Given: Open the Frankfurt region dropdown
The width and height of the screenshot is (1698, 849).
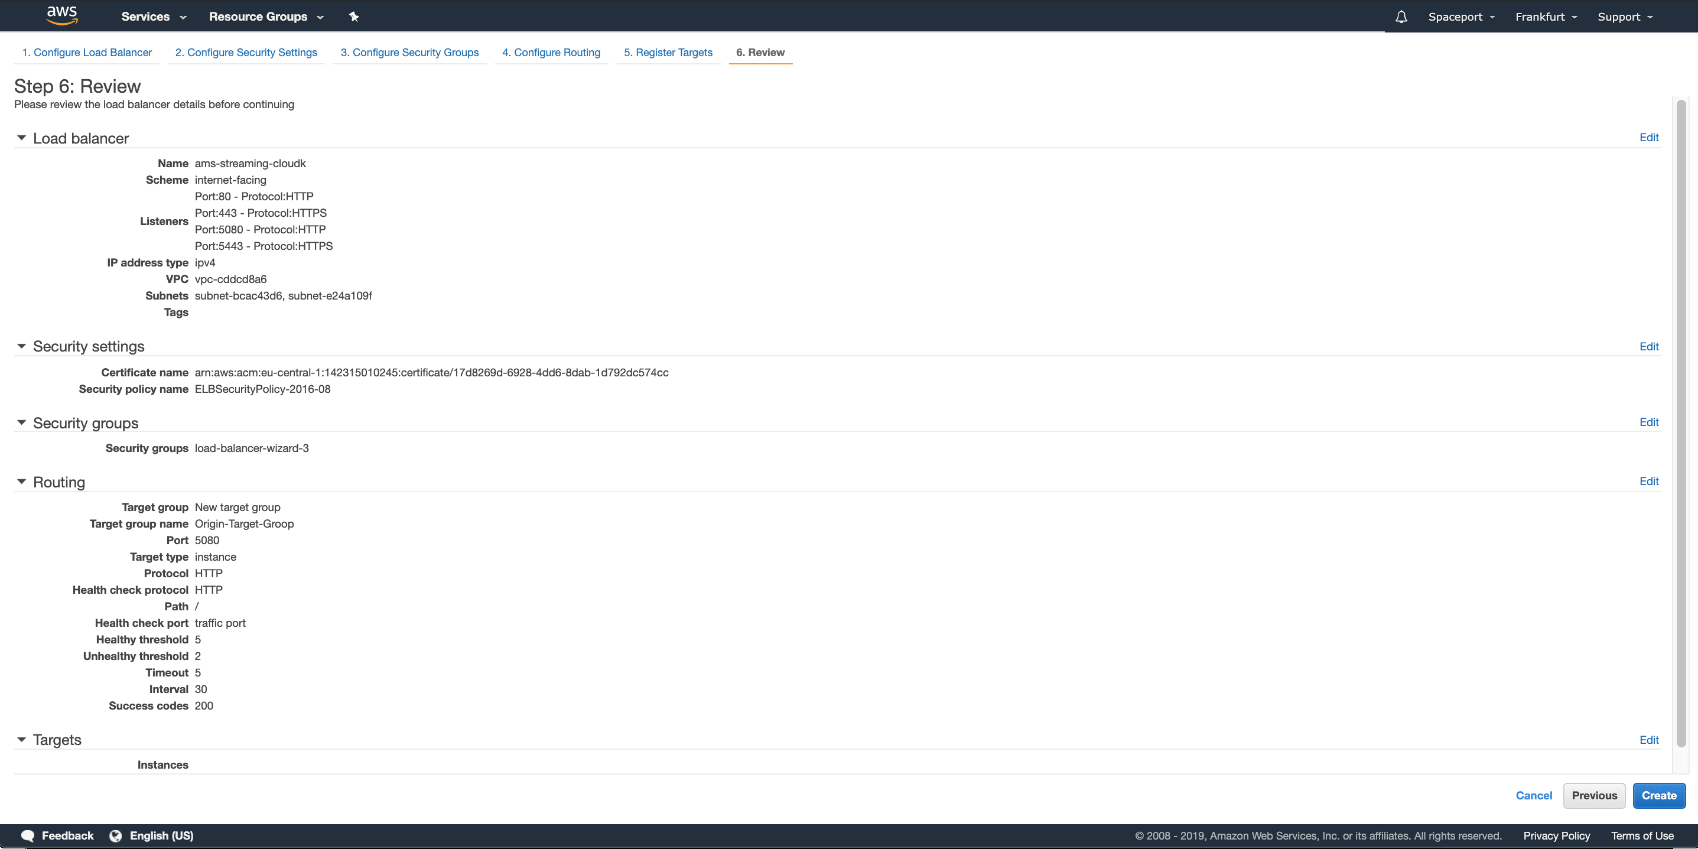Looking at the screenshot, I should pyautogui.click(x=1545, y=17).
